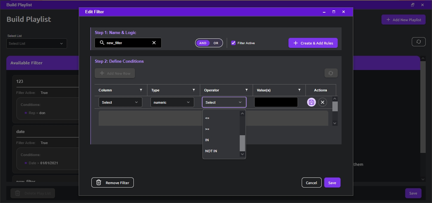The height and width of the screenshot is (203, 432).
Task: Click the search icon in filter name field
Action: point(102,43)
